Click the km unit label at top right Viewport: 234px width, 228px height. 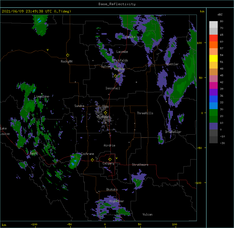[x=202, y=11]
